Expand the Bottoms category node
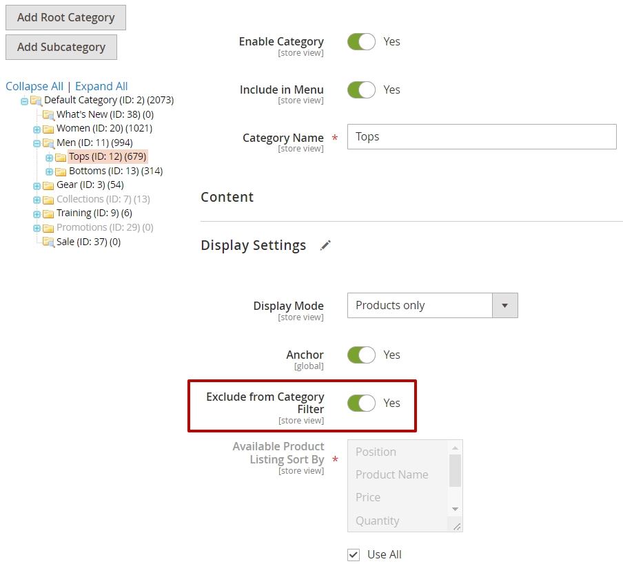The image size is (623, 566). click(x=49, y=171)
